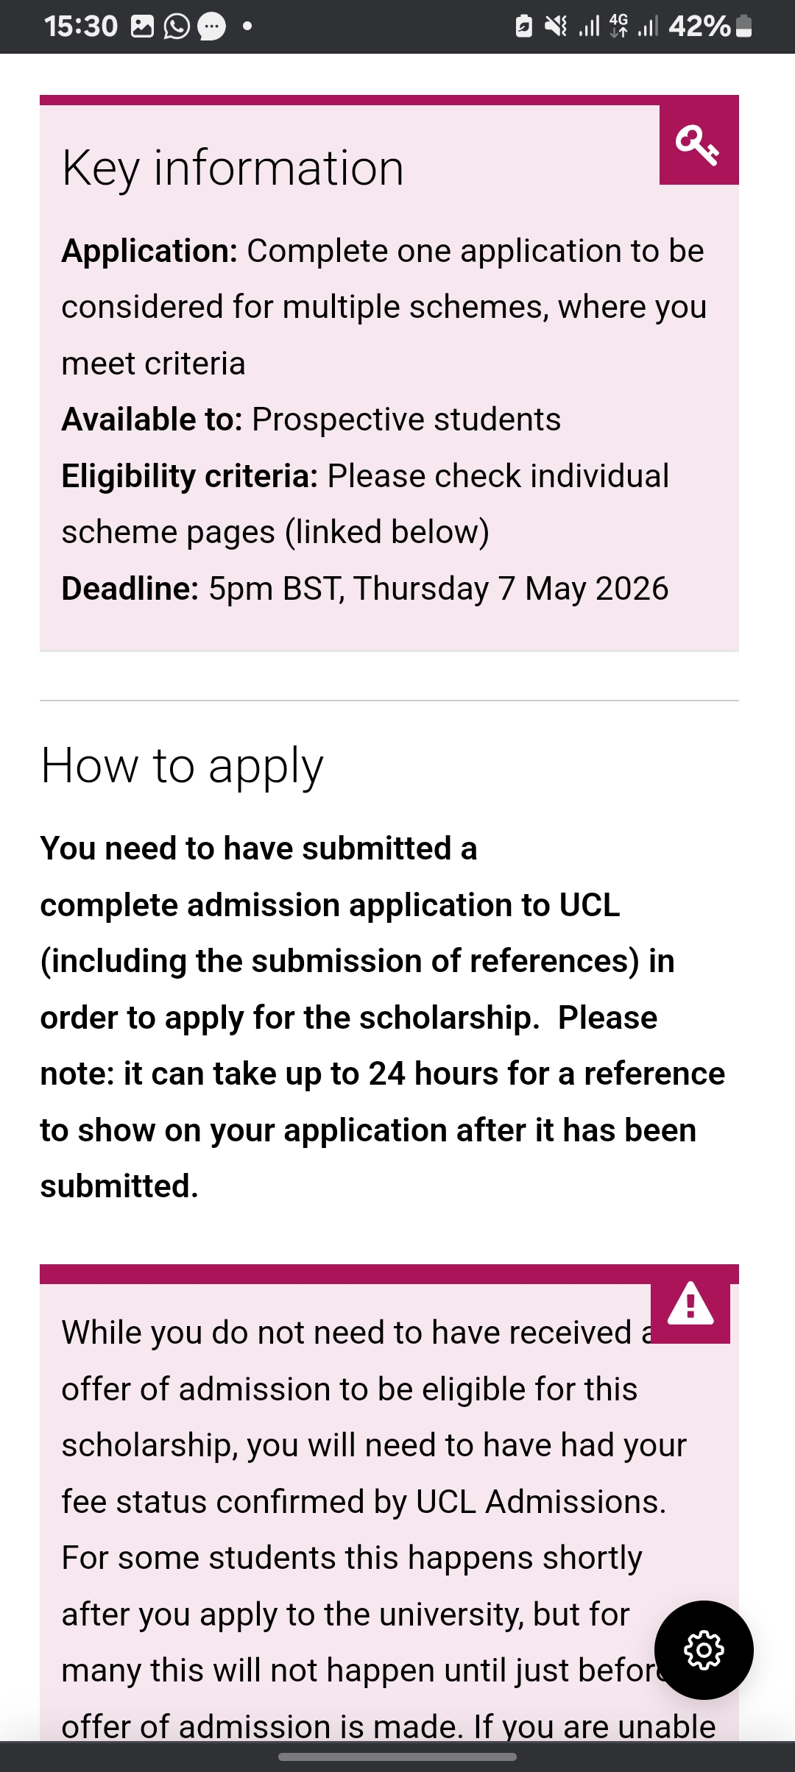Tap the 15:30 clock
Screen dimensions: 795x1772
81,27
